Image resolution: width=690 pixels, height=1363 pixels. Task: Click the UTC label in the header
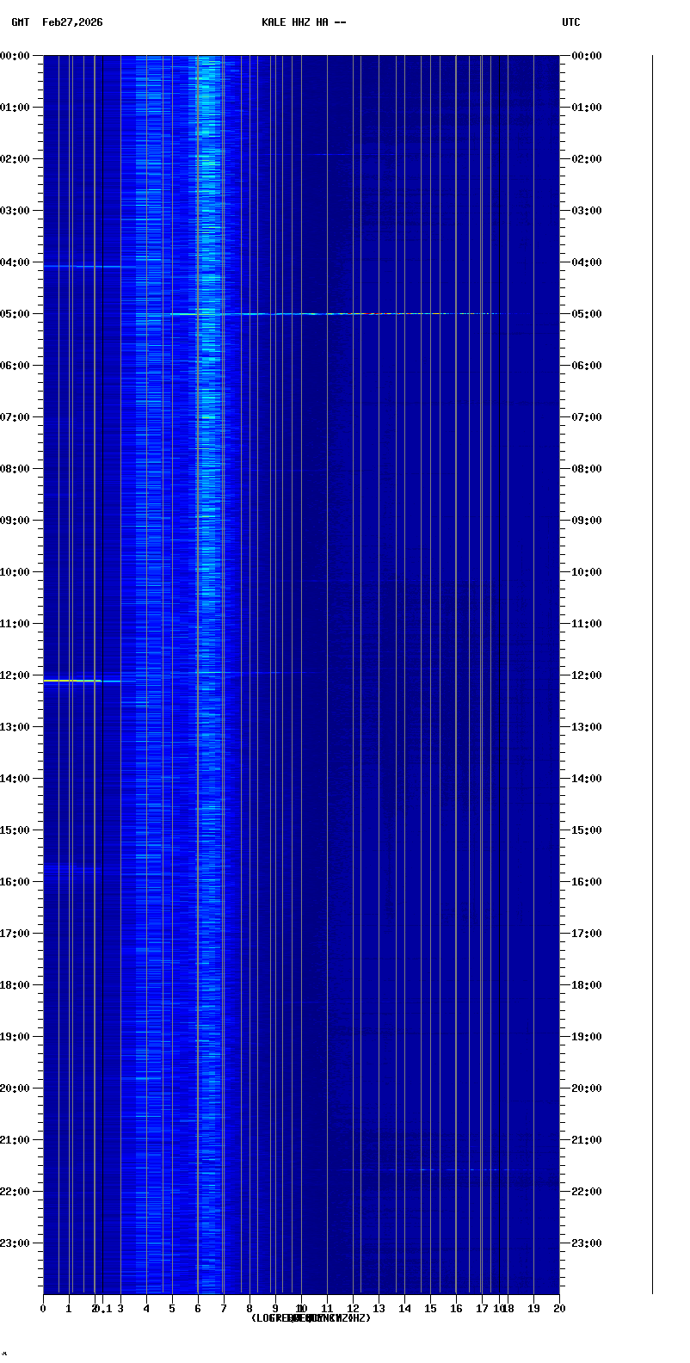click(570, 22)
